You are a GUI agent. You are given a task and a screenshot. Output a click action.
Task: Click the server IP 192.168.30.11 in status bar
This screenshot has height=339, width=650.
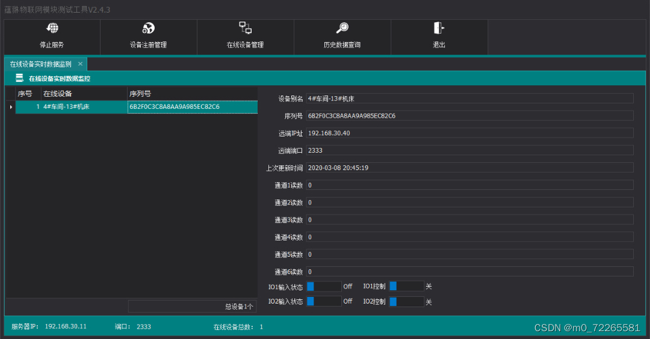point(66,326)
